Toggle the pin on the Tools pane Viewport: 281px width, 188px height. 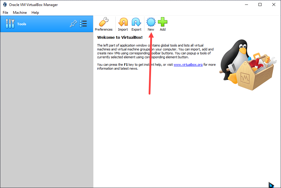click(x=73, y=23)
